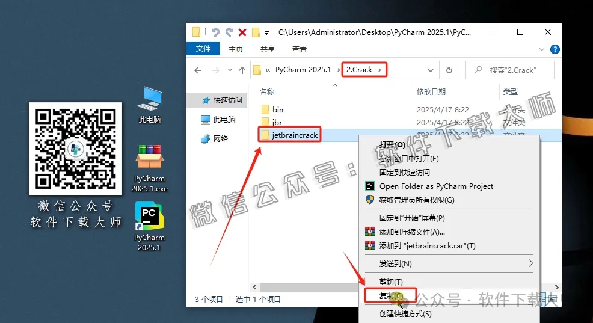Select the PyCharm 2025.1 desktop shortcut
This screenshot has height=323, width=593.
(x=149, y=226)
